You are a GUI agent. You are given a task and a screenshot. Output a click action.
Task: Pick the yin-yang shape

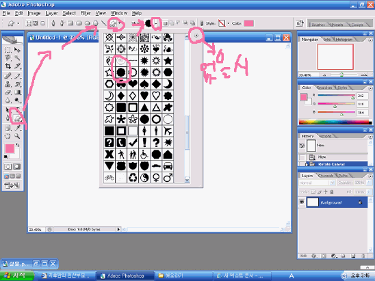(144, 178)
